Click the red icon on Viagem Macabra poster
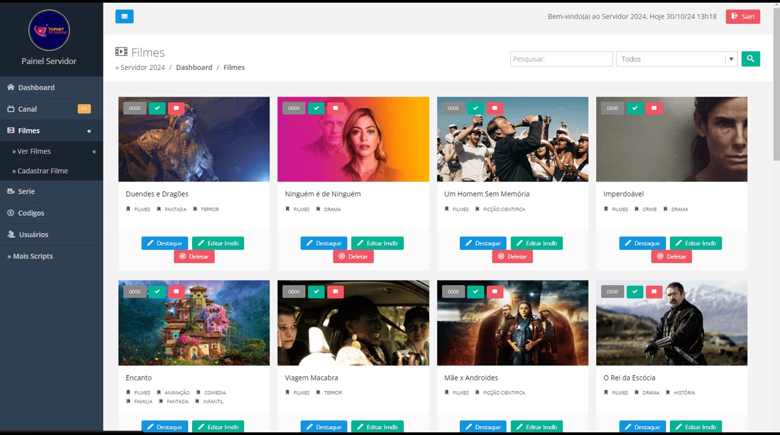 (335, 291)
